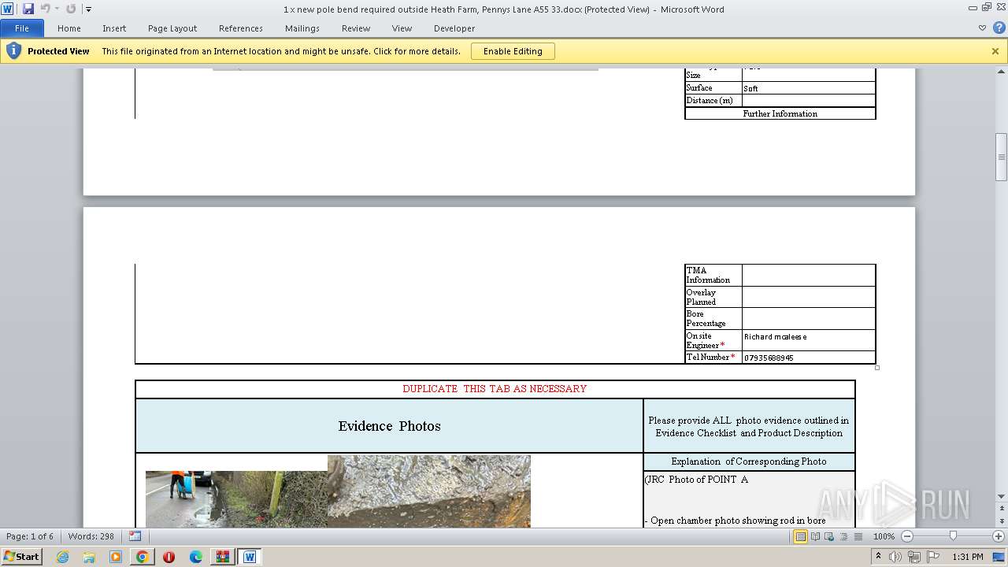Viewport: 1008px width, 567px height.
Task: Click the Undo icon in Quick Access Toolbar
Action: (45, 9)
